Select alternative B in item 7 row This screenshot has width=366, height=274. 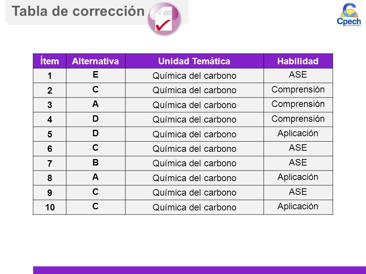pyautogui.click(x=96, y=163)
